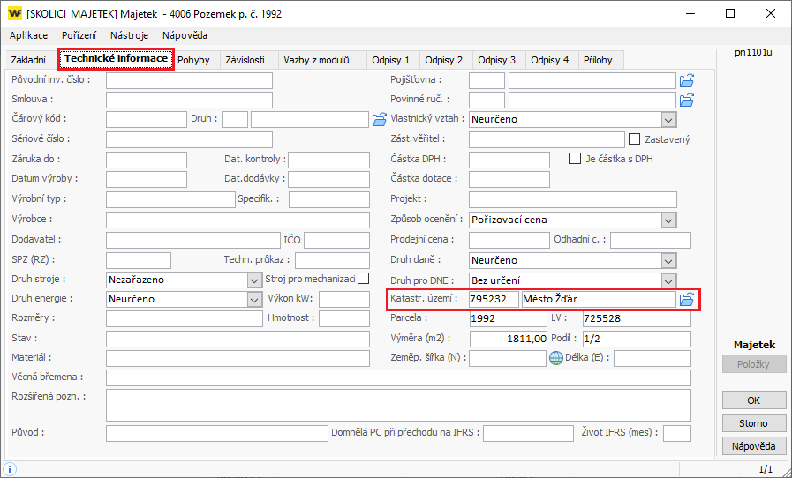Cancel with the Storno button
The width and height of the screenshot is (792, 478).
[753, 423]
